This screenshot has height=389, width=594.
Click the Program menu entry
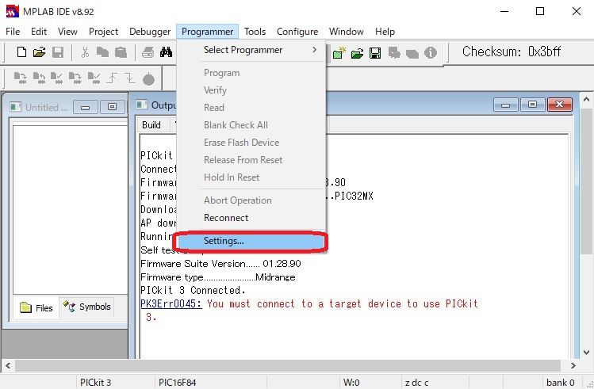coord(251,73)
